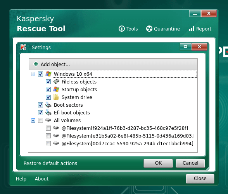Click disk icon of Filesystem f924a1ff volume
Viewport: 228px width, 194px height.
56,128
